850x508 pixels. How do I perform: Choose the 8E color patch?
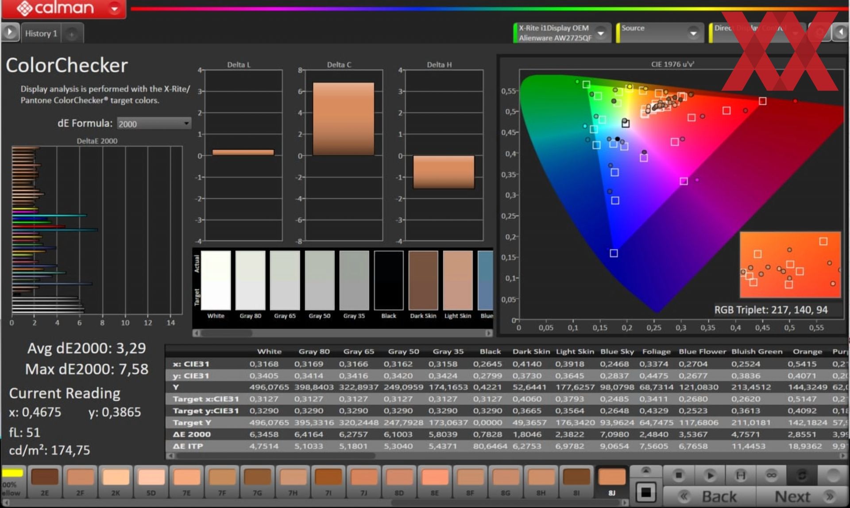pos(434,482)
